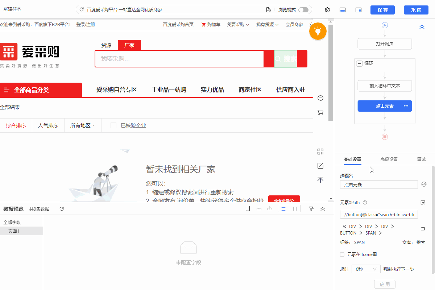This screenshot has height=290, width=435.
Task: Click the web page vertical scrollbar
Action: [x=330, y=72]
